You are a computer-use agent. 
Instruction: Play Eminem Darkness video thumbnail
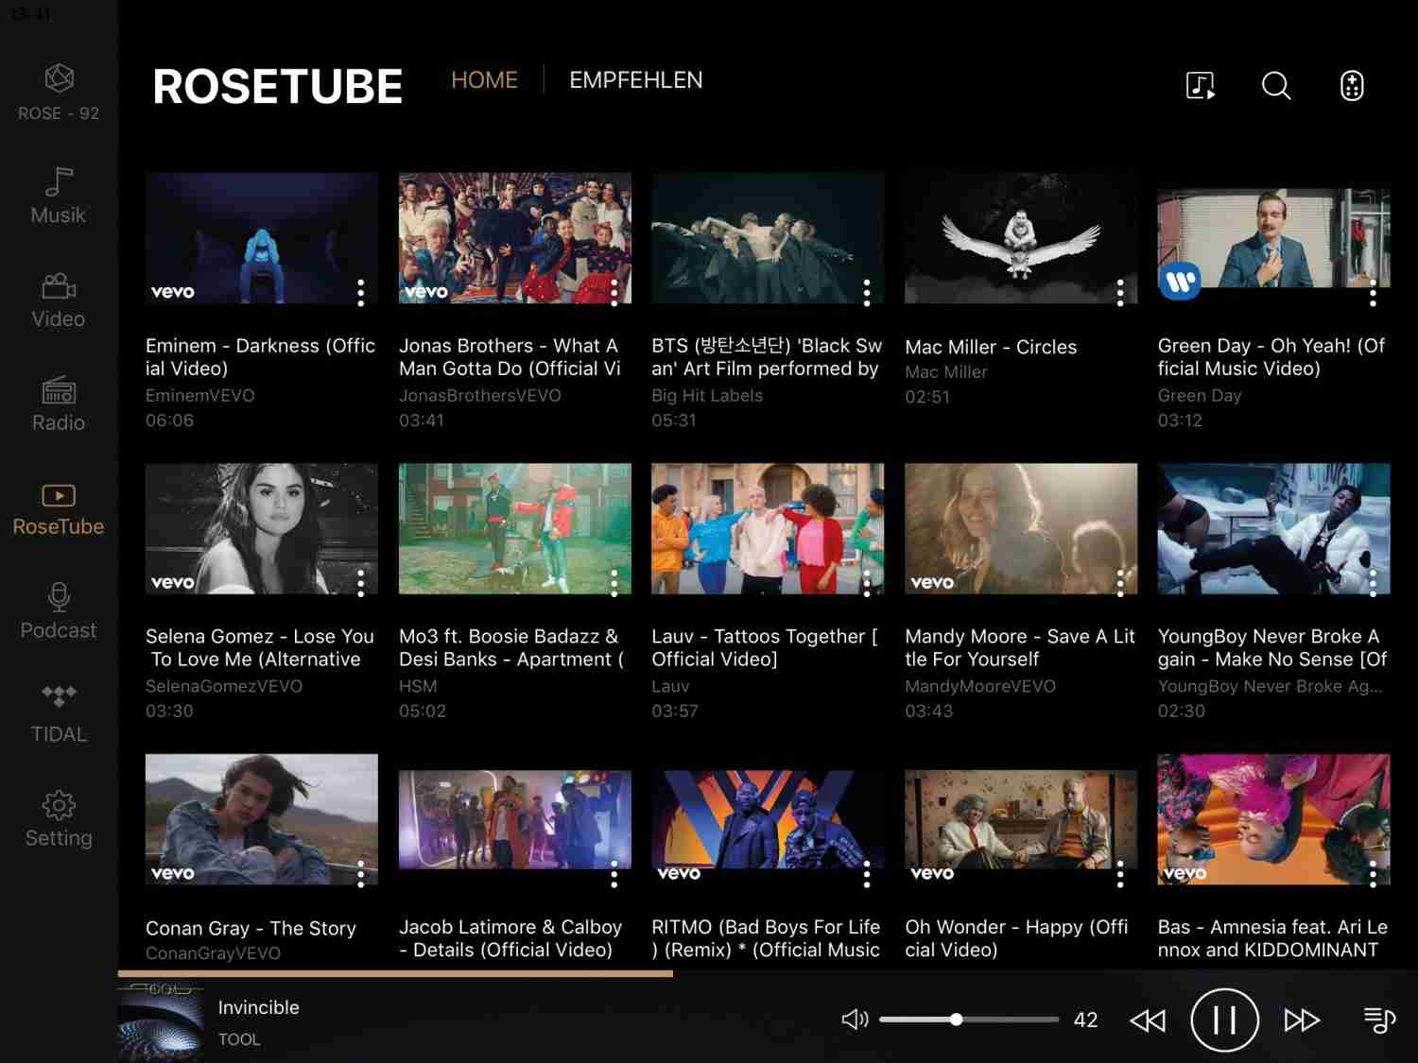pyautogui.click(x=262, y=237)
